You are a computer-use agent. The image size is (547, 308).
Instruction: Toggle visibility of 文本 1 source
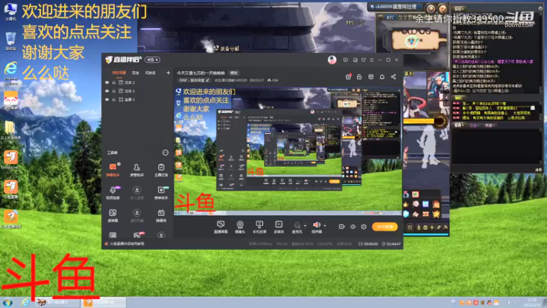107,91
